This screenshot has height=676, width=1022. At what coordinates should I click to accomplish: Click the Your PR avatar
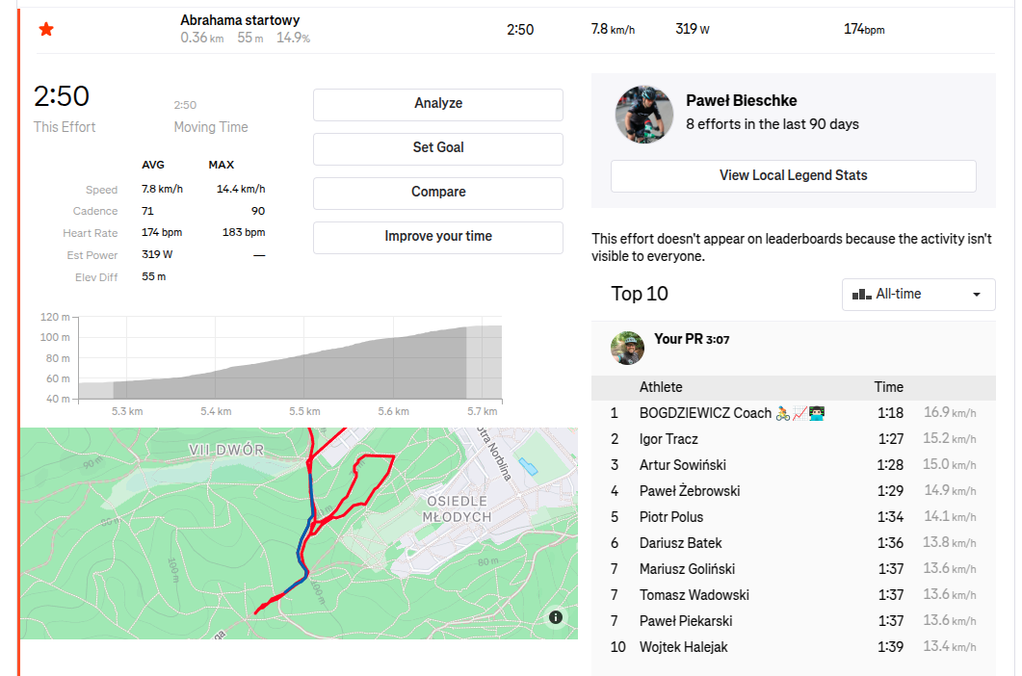click(627, 348)
